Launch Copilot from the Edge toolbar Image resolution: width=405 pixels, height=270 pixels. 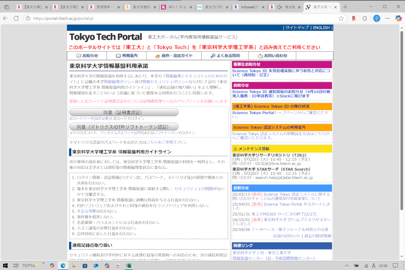(x=399, y=18)
